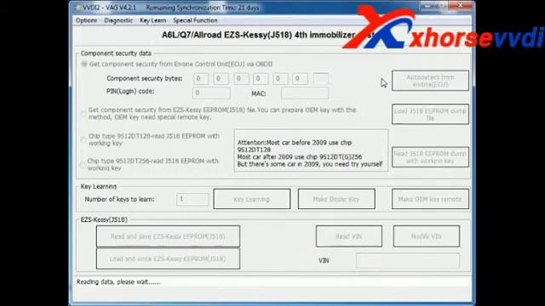Click the Key Learning button
This screenshot has width=545, height=306.
(x=252, y=199)
